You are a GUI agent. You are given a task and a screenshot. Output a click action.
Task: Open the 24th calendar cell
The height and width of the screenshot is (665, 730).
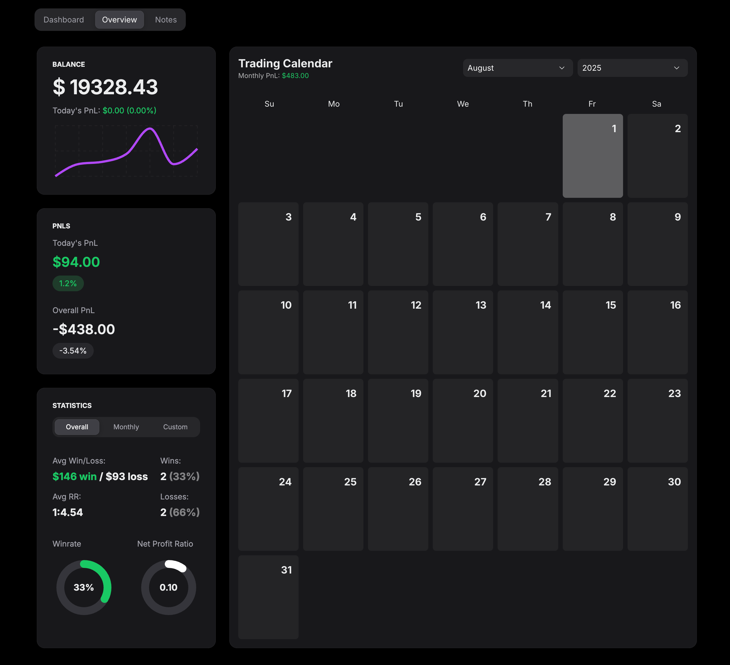(x=268, y=509)
